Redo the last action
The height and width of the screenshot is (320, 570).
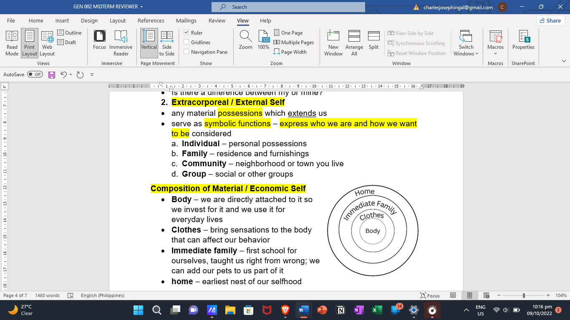[80, 75]
